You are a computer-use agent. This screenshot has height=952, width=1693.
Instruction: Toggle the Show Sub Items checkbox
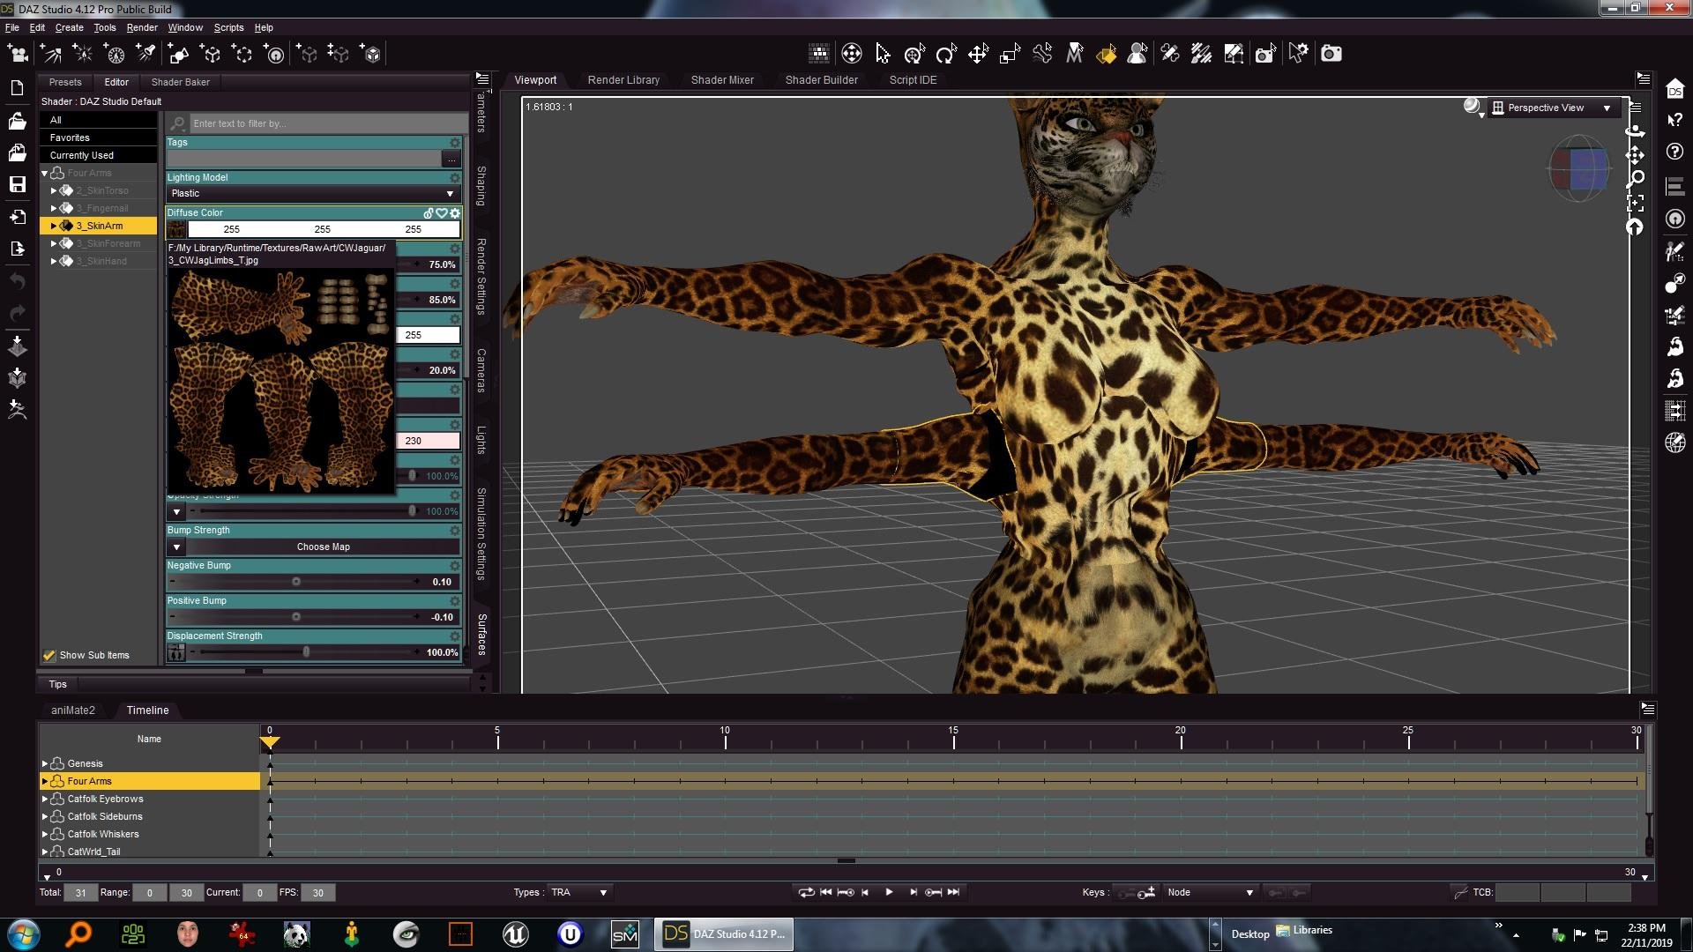pos(49,655)
